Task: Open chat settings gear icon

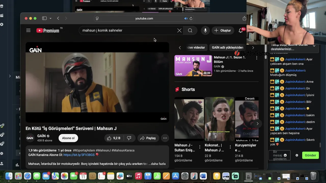Action: tap(297, 155)
